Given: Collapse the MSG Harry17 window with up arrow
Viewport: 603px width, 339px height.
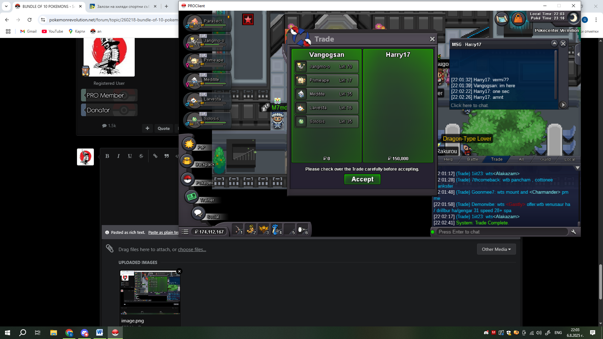Looking at the screenshot, I should [554, 44].
